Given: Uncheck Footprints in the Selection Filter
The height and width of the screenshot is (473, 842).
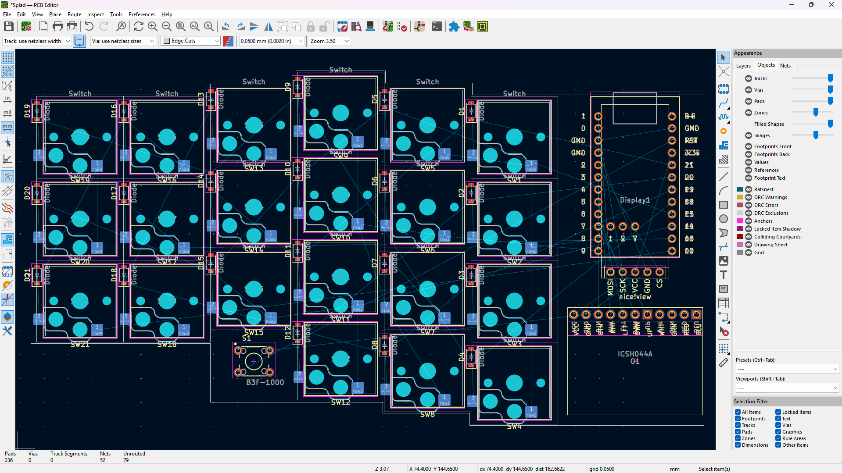Looking at the screenshot, I should click(x=738, y=418).
